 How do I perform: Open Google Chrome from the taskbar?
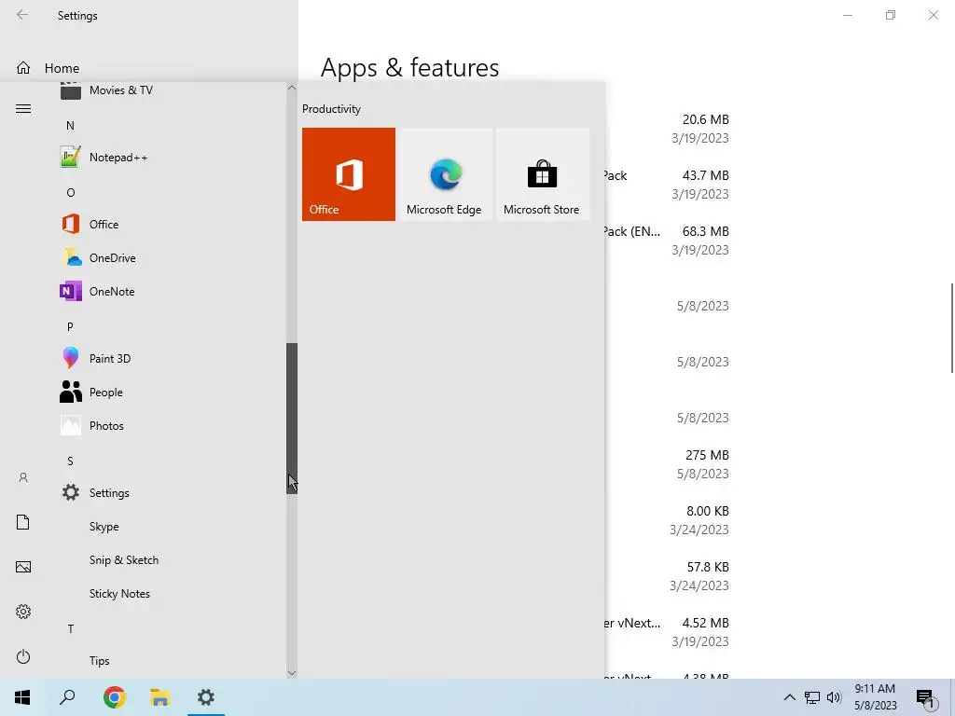coord(114,697)
